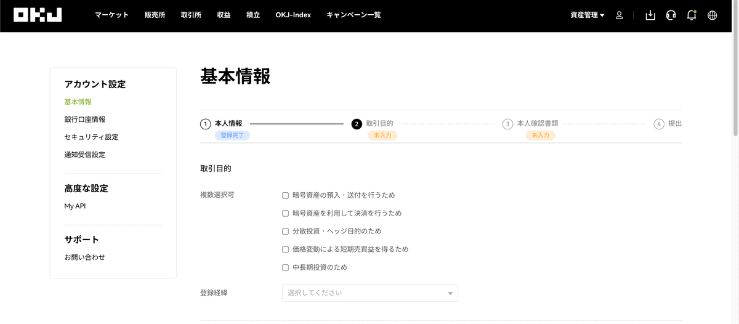The width and height of the screenshot is (739, 324).
Task: Open the headset support icon
Action: click(671, 15)
